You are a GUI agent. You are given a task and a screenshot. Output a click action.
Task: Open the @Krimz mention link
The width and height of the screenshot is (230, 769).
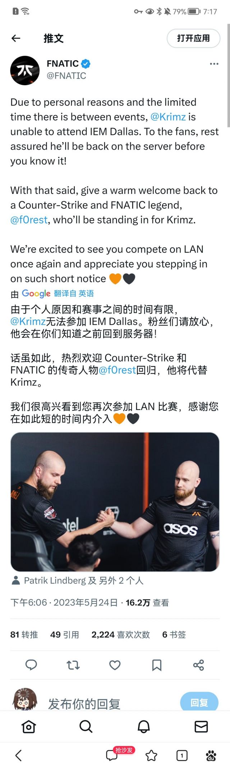[168, 117]
